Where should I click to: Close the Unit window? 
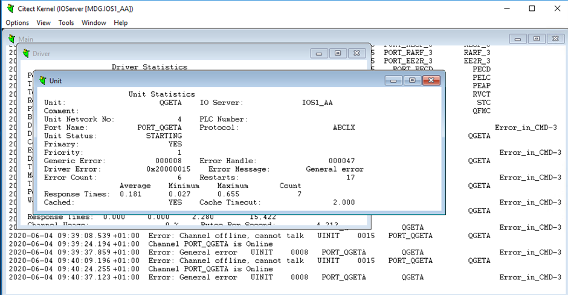click(x=431, y=80)
